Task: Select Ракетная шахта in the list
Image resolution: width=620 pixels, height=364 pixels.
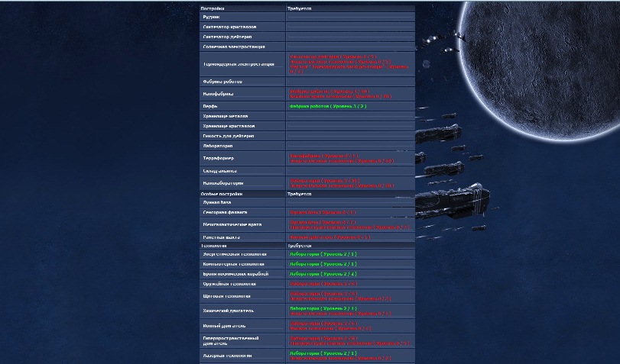Action: click(223, 237)
